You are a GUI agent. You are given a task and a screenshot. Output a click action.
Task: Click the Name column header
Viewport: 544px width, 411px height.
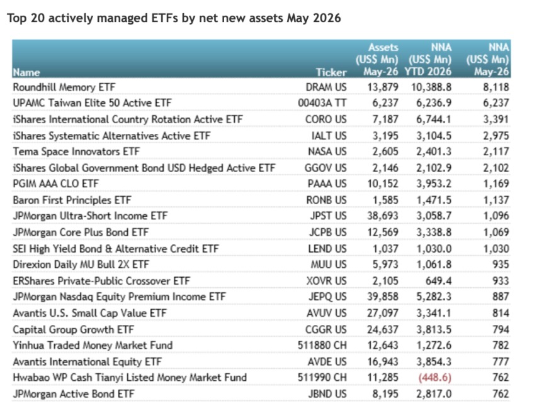coord(26,72)
